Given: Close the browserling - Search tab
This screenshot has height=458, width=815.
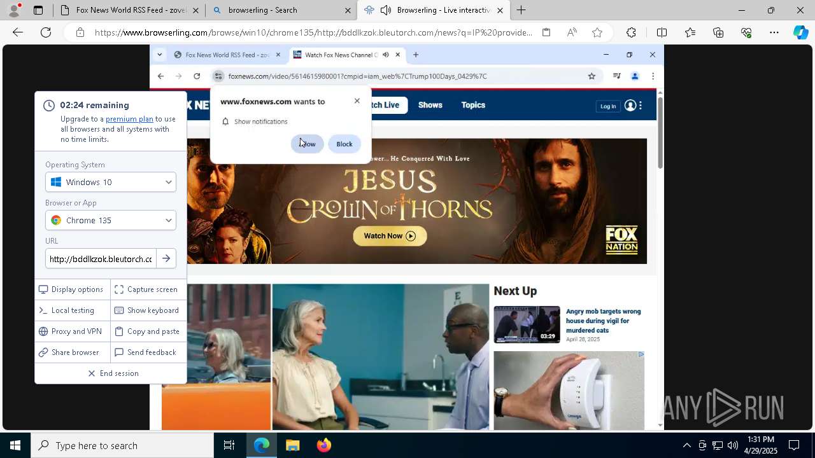Looking at the screenshot, I should click(x=348, y=10).
